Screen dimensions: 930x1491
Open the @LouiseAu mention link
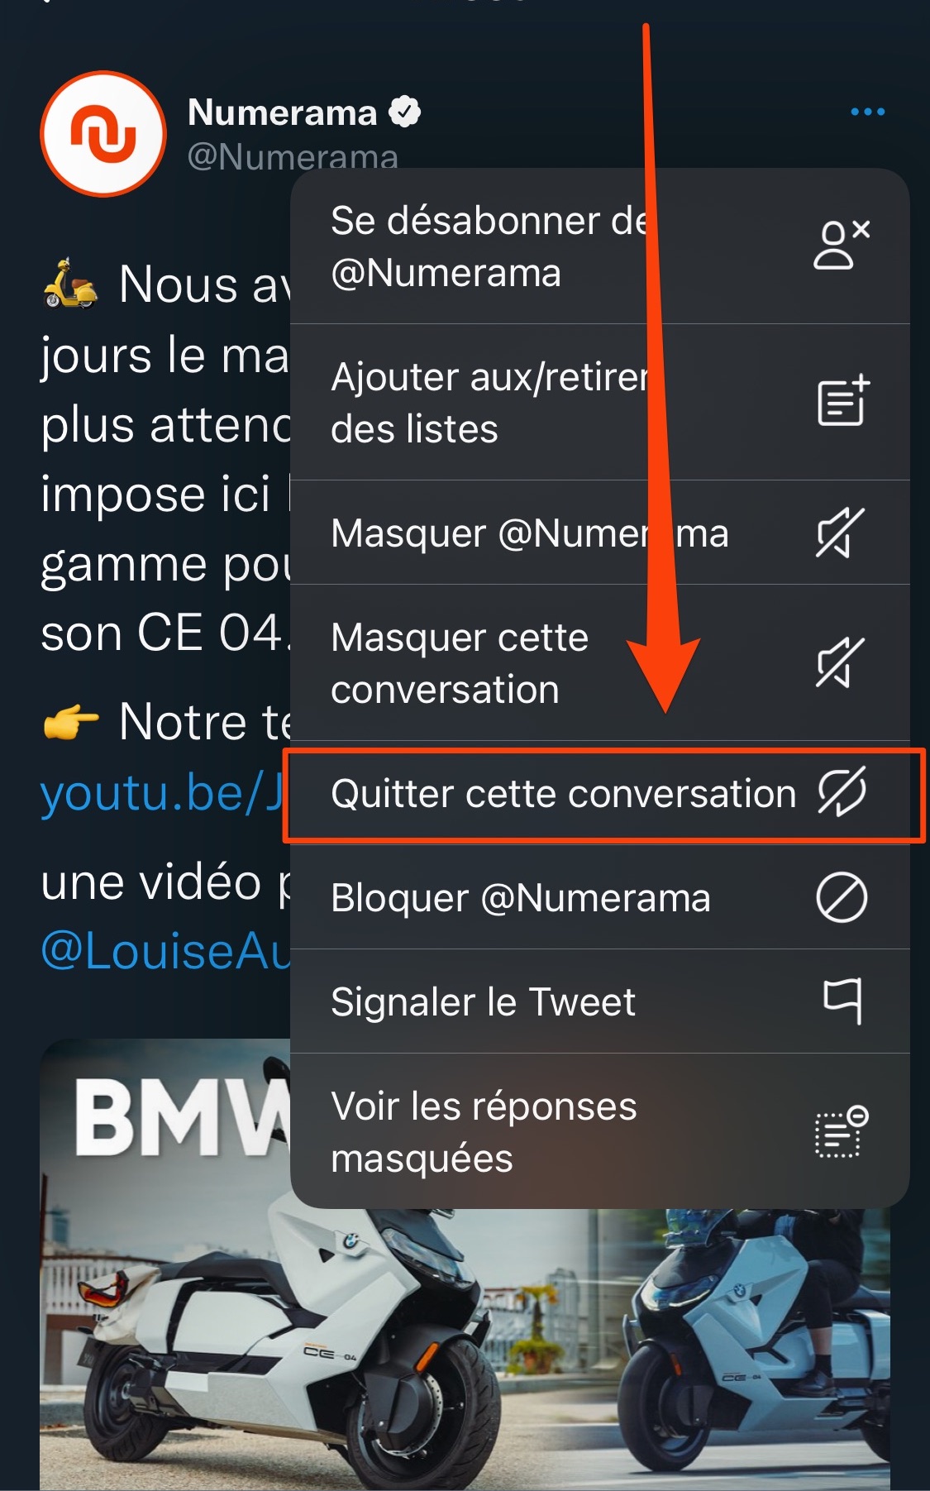[165, 951]
